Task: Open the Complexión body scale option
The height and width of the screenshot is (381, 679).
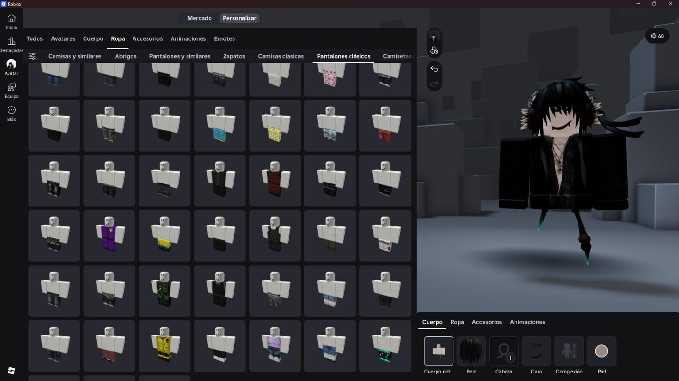Action: pyautogui.click(x=569, y=351)
